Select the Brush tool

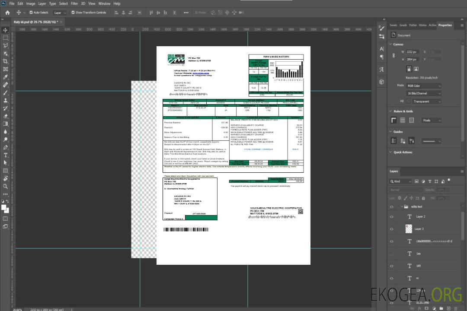[5, 92]
